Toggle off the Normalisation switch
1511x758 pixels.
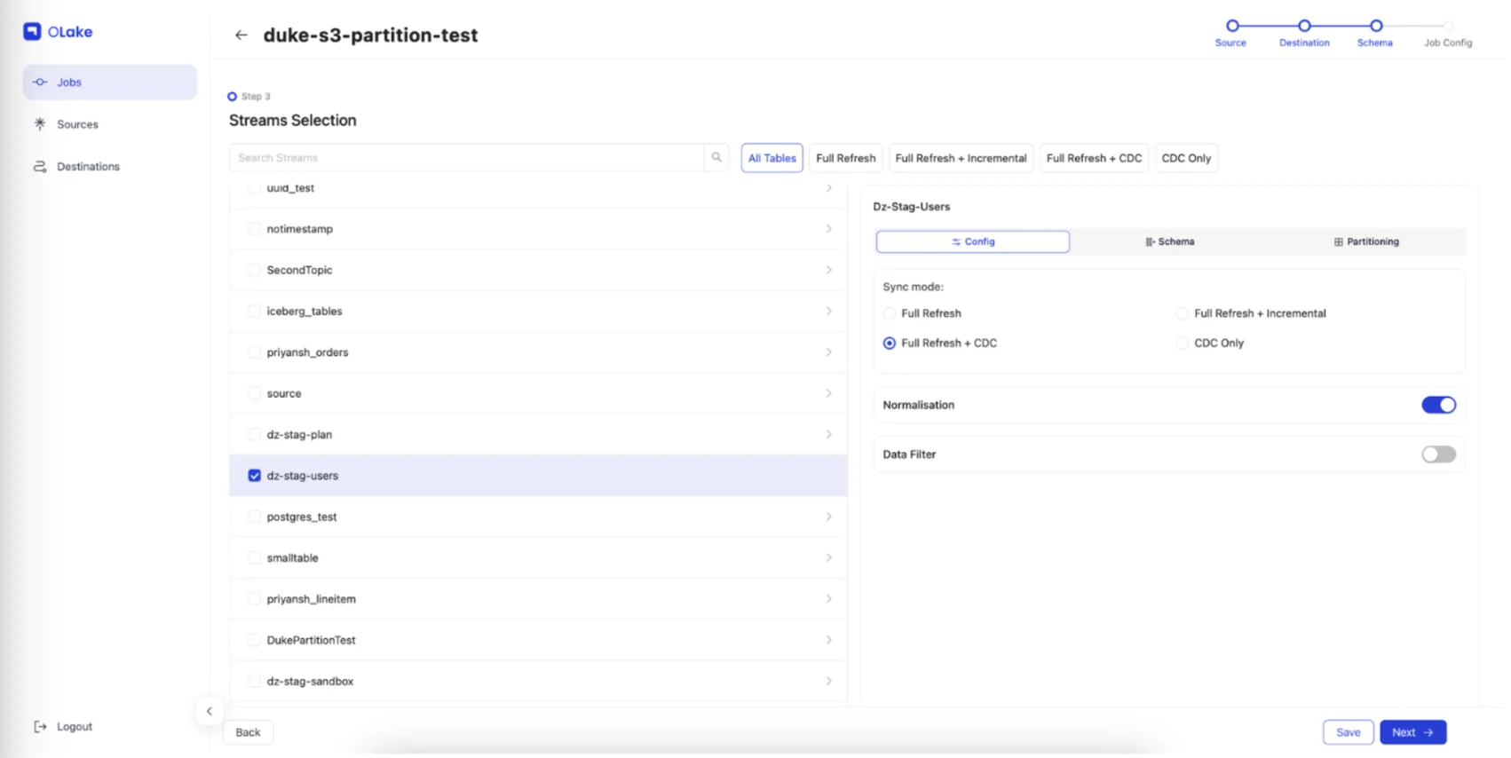pyautogui.click(x=1437, y=406)
